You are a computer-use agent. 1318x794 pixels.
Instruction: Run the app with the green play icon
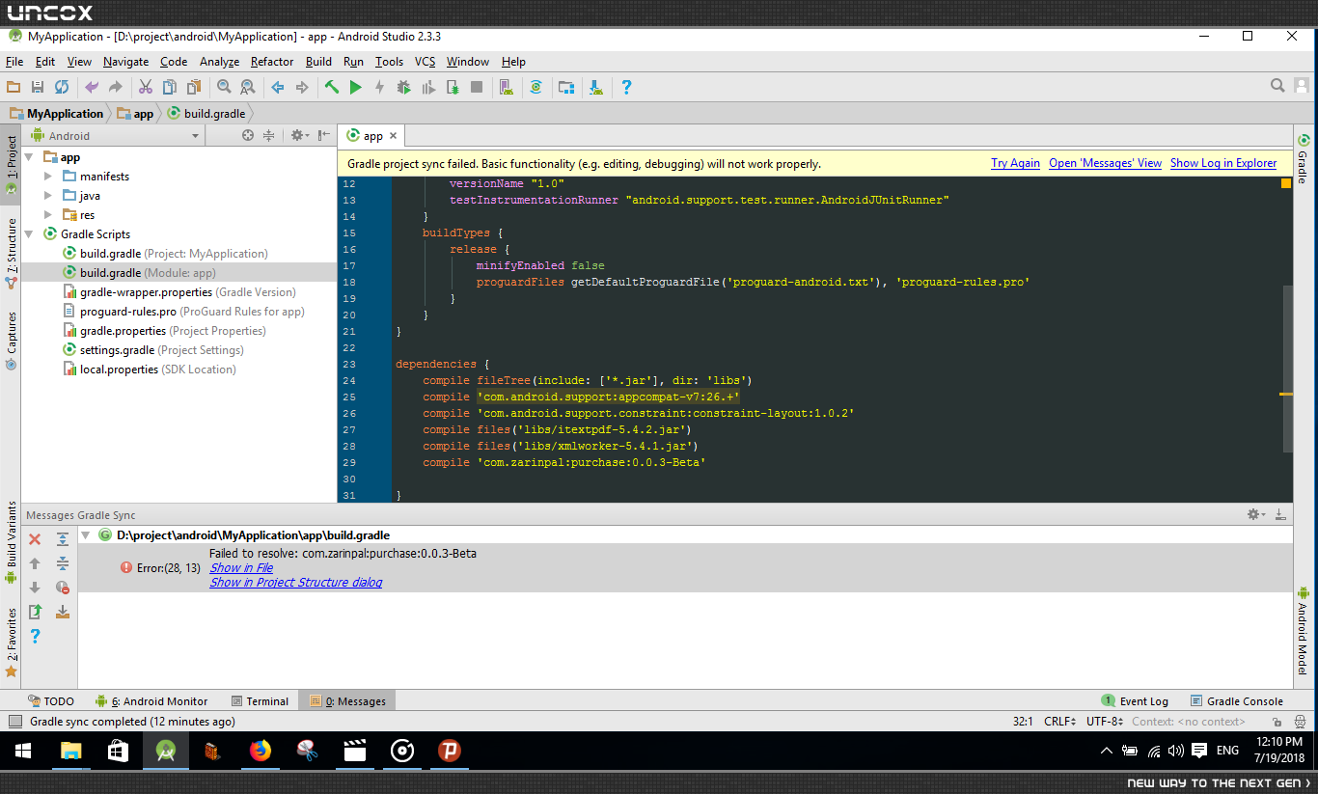coord(355,87)
